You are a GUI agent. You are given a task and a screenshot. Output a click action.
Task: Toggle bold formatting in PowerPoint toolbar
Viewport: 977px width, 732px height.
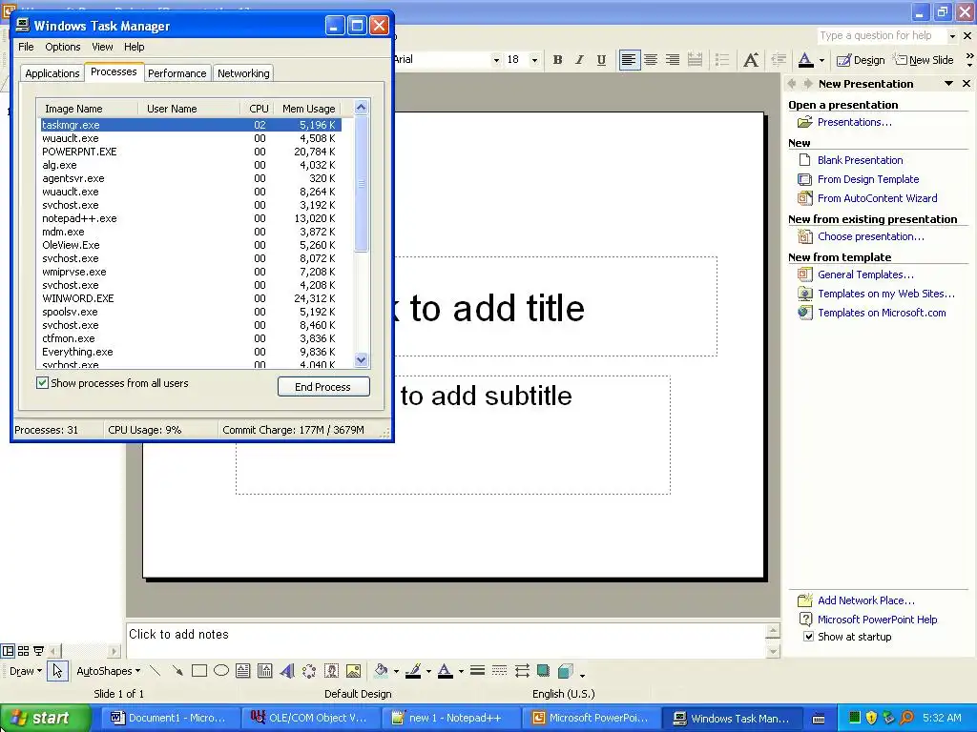557,60
